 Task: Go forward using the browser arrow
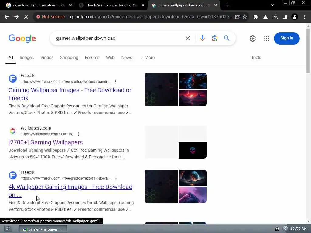(x=16, y=17)
